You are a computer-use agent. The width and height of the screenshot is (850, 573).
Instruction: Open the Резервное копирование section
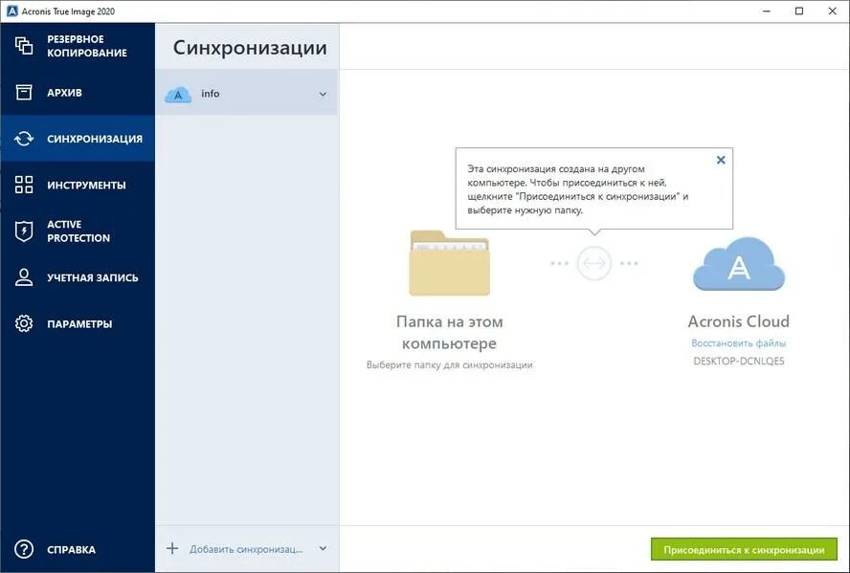point(78,46)
